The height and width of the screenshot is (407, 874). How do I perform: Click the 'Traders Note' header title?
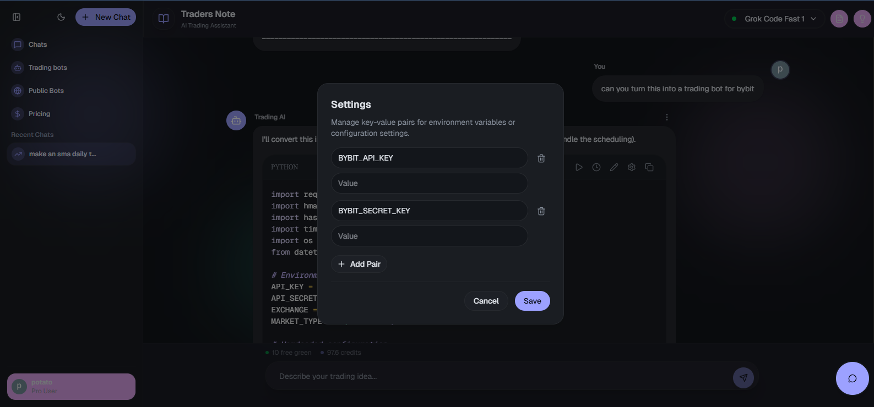tap(208, 14)
